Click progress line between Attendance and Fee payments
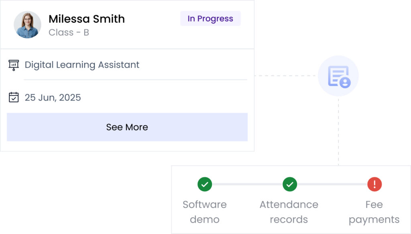 pos(332,184)
